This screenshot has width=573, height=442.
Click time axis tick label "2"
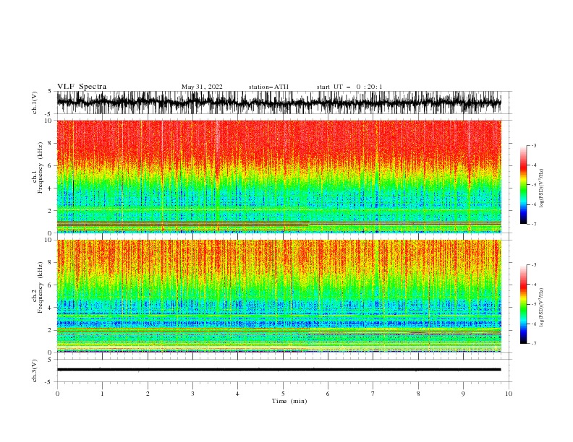tap(148, 394)
